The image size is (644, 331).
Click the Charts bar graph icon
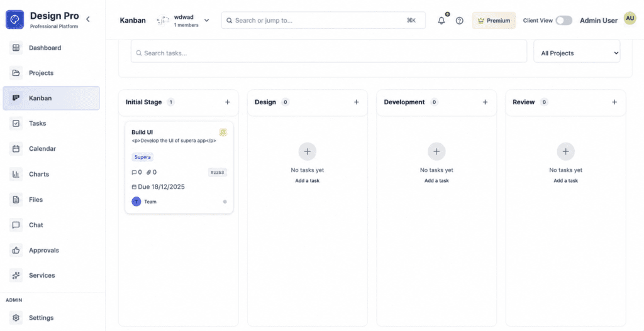(x=16, y=175)
